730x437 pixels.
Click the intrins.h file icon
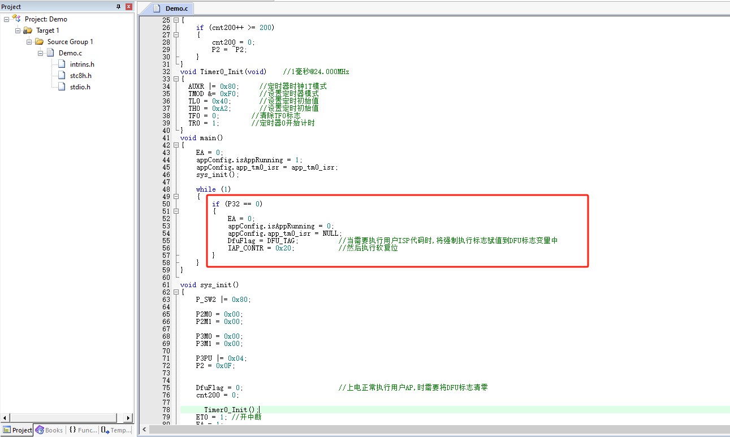[x=62, y=64]
